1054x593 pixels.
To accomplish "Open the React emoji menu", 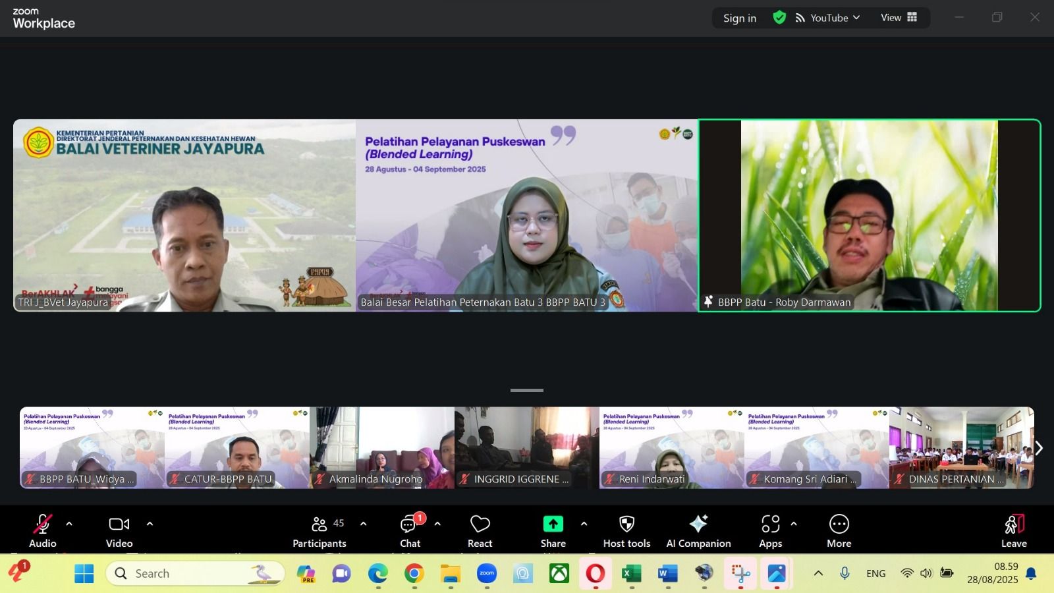I will (480, 530).
